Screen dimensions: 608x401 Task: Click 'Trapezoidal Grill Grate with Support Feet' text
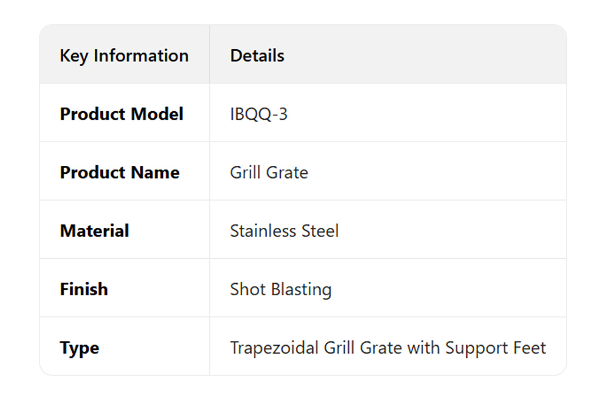(388, 348)
